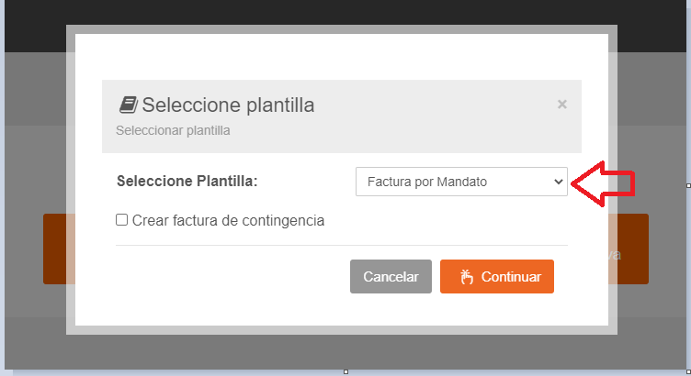Image resolution: width=691 pixels, height=376 pixels.
Task: Click the dark header bar behind the modal
Action: pos(345,12)
